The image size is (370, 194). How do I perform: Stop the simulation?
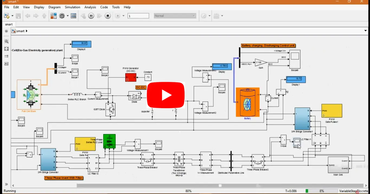click(108, 16)
